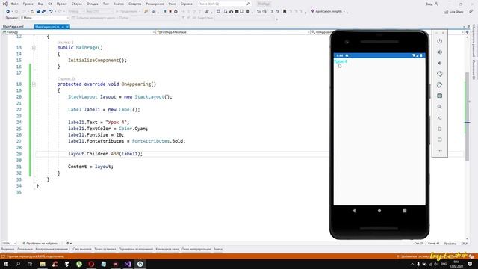Viewport: 478px width, 269px height.
Task: Open the red Opera browser icon in the taskbar
Action: click(x=91, y=264)
